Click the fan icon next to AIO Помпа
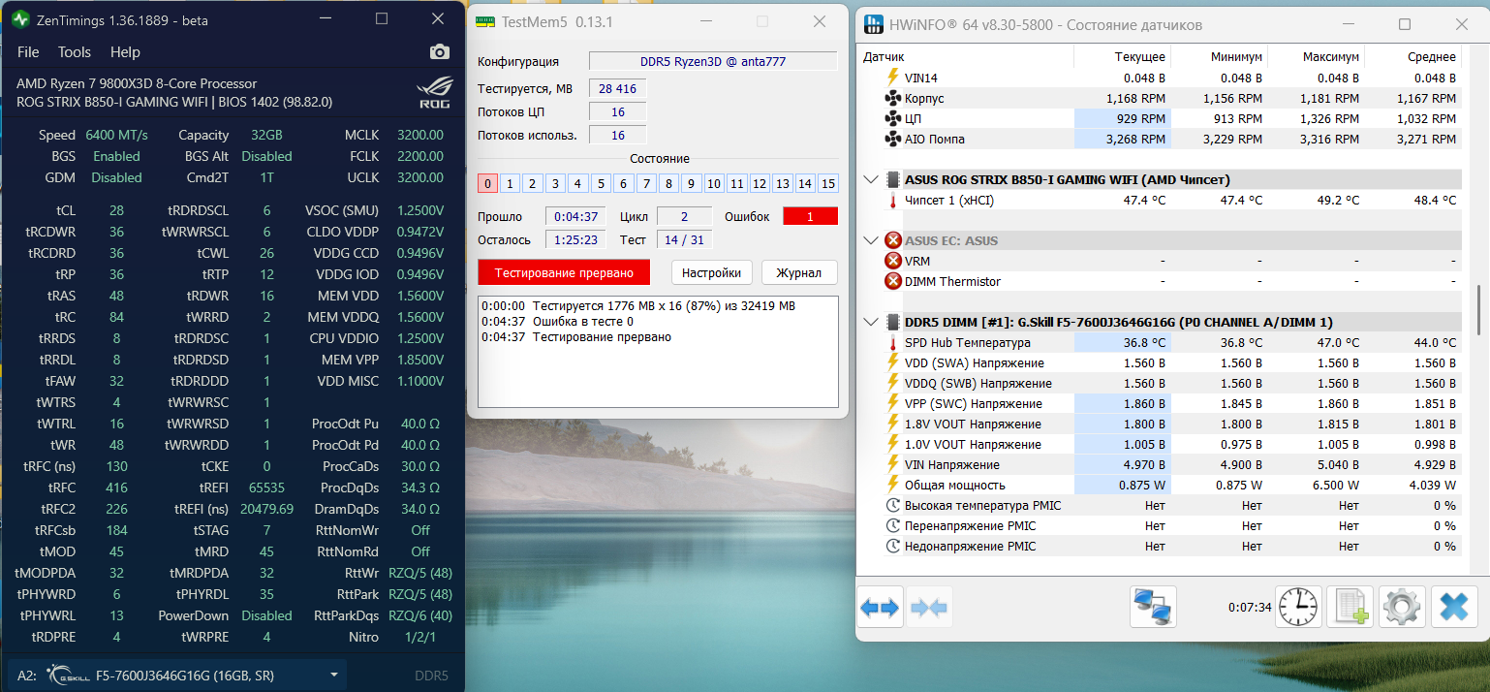The image size is (1490, 692). [x=893, y=139]
